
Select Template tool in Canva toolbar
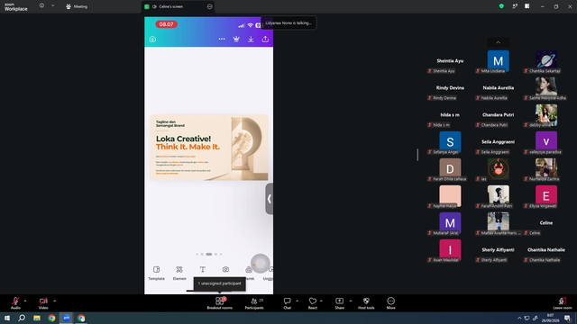point(156,273)
